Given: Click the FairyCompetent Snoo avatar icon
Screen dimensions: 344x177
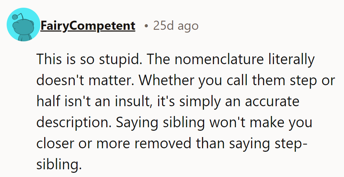Looking at the screenshot, I should tap(23, 25).
